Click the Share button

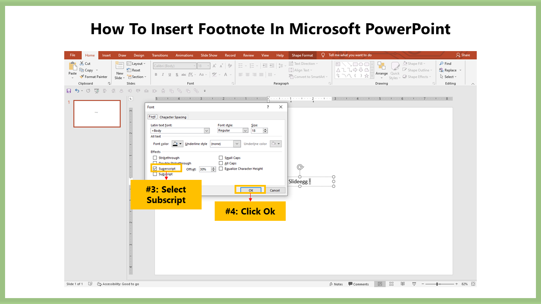click(x=463, y=55)
